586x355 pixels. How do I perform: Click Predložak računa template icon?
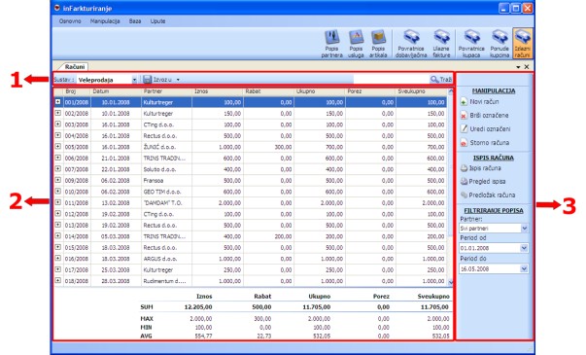click(464, 195)
